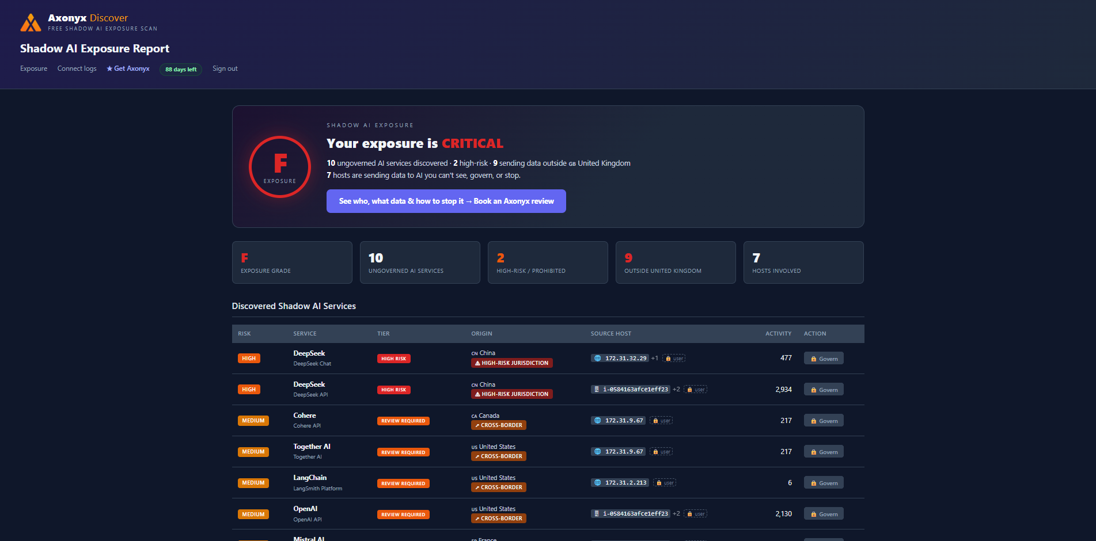
Task: Click locked user badge in OpenAI row
Action: [695, 513]
